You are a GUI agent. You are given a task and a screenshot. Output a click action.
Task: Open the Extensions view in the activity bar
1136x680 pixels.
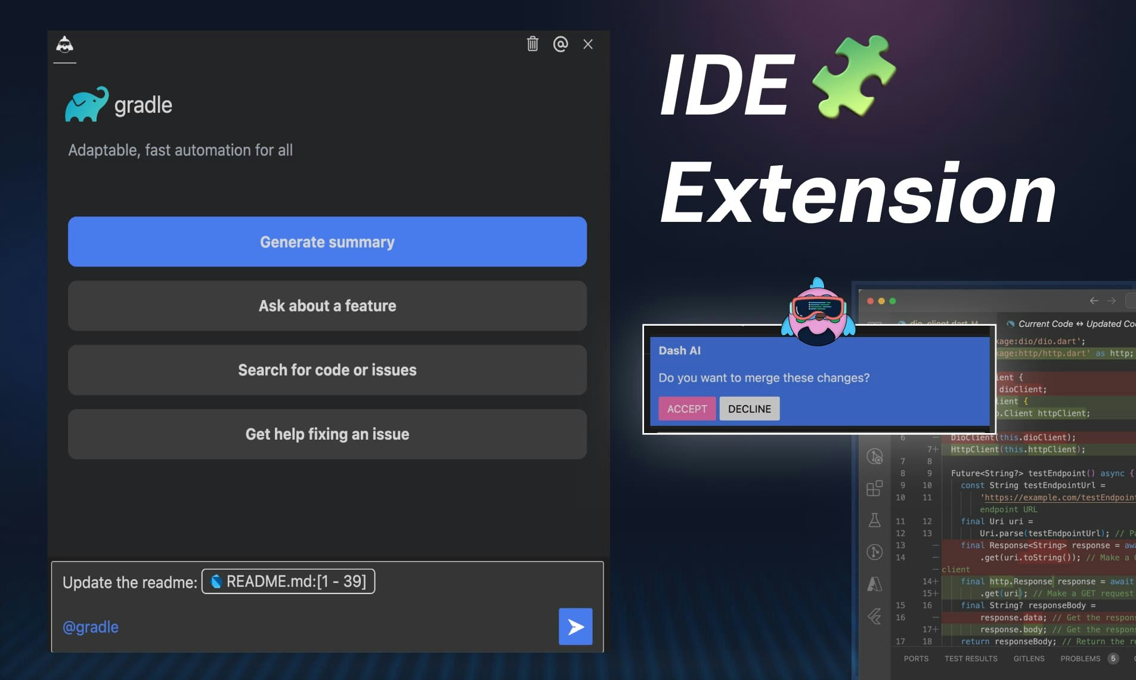(874, 489)
